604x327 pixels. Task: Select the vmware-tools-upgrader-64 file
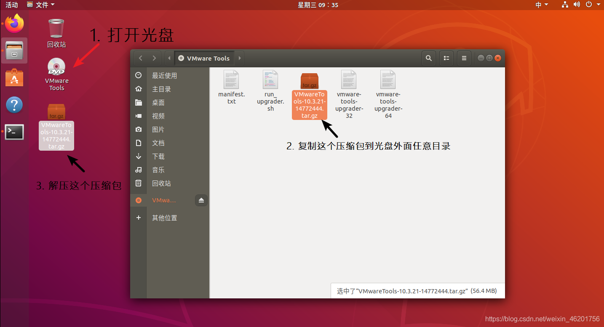(x=388, y=94)
